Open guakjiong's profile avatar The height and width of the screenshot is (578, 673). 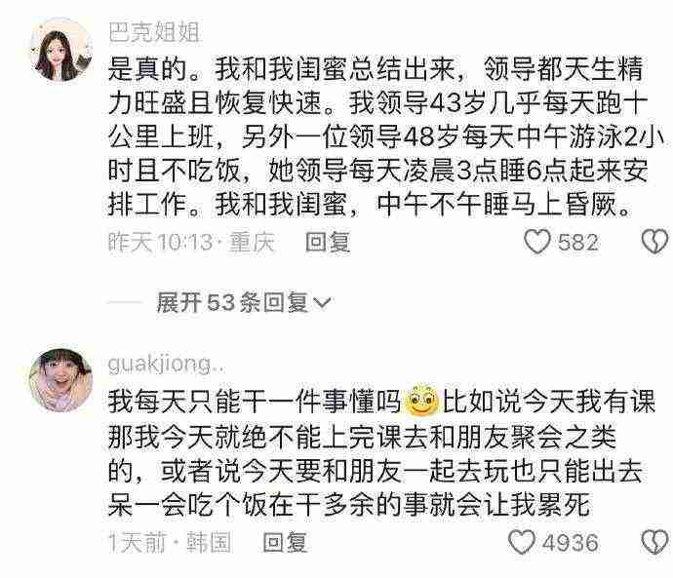point(60,380)
